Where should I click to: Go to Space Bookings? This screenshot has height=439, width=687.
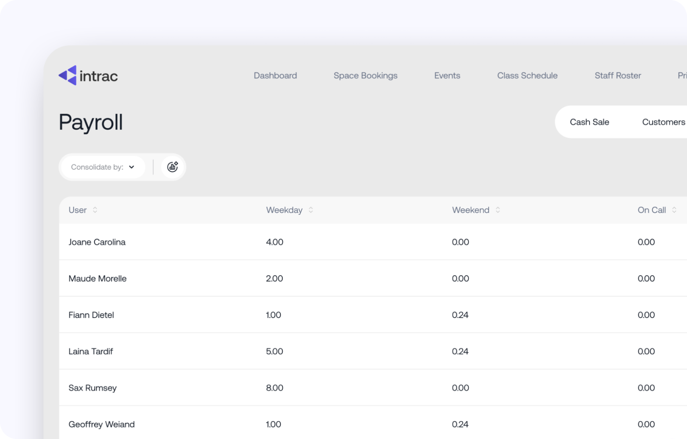(x=366, y=75)
